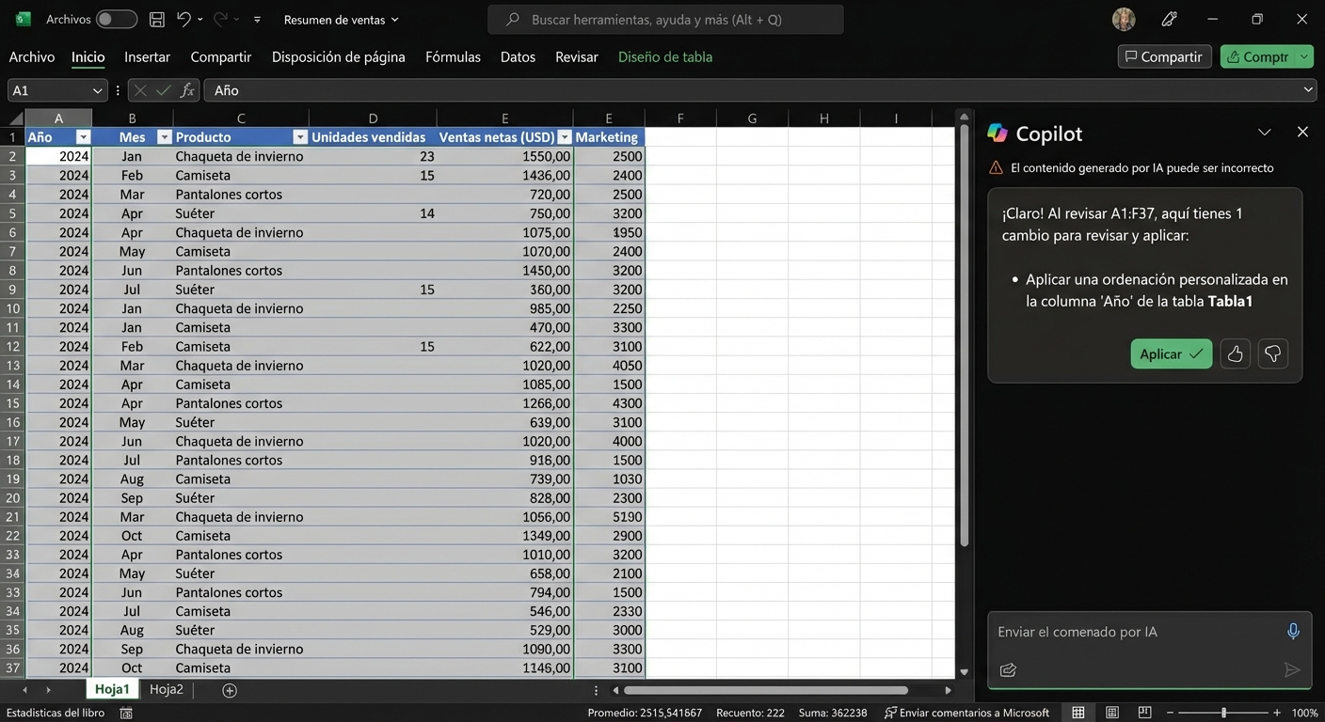Adjust the zoom slider in status bar
The image size is (1325, 722).
[x=1223, y=713]
